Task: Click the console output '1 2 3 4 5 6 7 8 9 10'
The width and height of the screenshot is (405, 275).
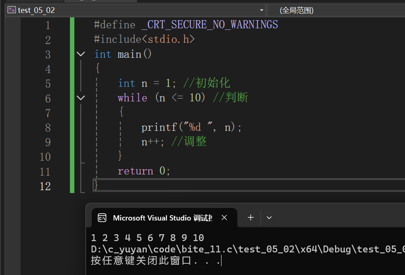Action: 148,237
